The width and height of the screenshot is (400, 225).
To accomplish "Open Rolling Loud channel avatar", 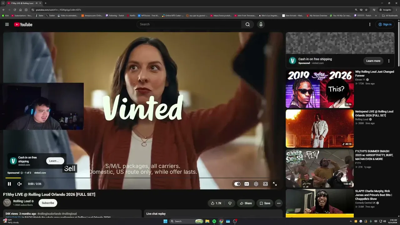I will point(7,203).
